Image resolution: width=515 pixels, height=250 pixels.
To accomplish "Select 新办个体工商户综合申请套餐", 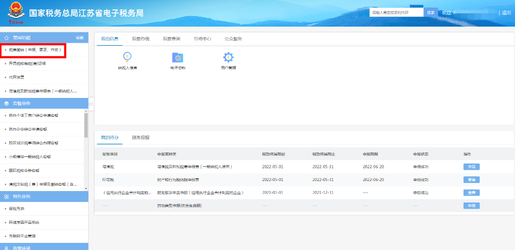I will point(34,115).
